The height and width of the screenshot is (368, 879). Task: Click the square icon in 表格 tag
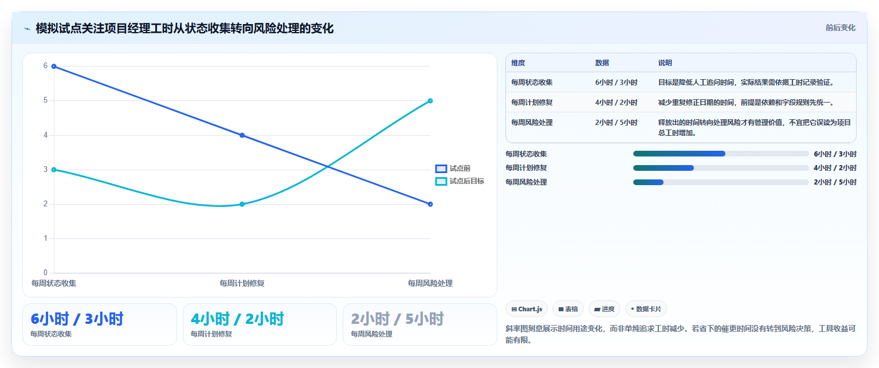click(561, 309)
